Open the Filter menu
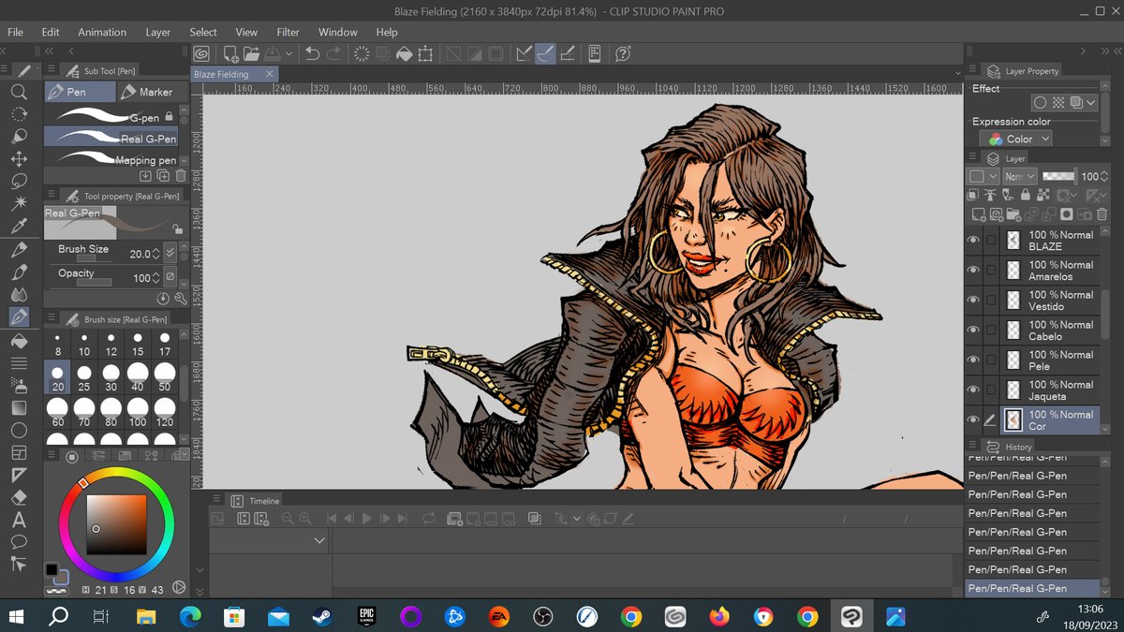Viewport: 1124px width, 632px height. (288, 31)
